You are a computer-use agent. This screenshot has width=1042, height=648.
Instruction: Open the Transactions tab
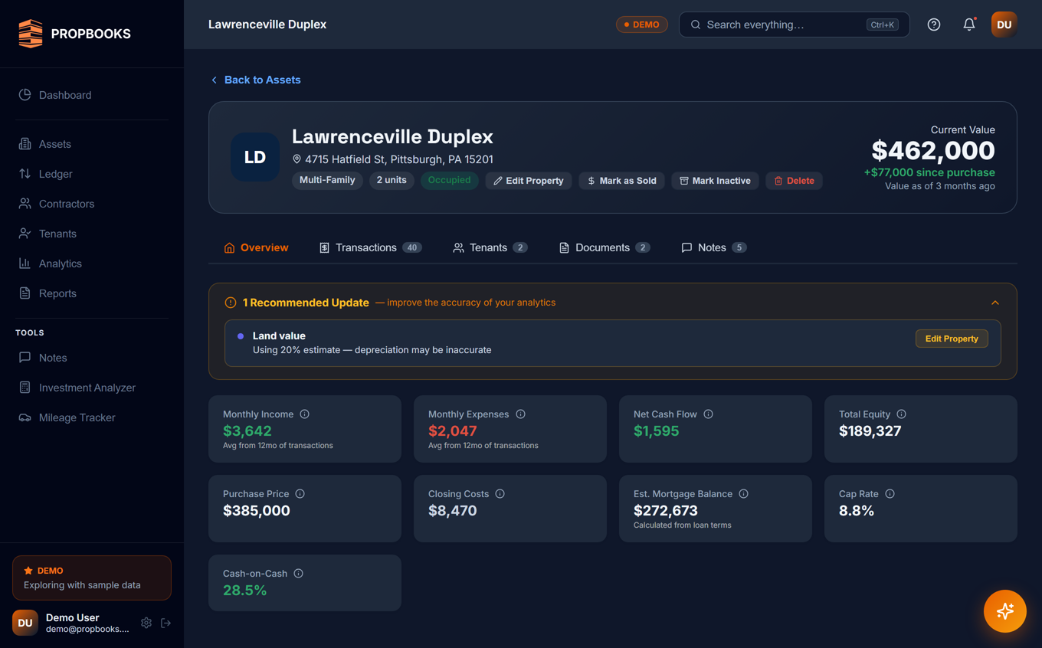click(x=370, y=247)
